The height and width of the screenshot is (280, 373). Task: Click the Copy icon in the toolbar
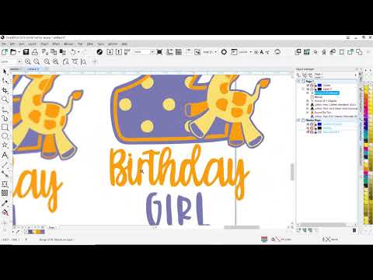(x=54, y=52)
